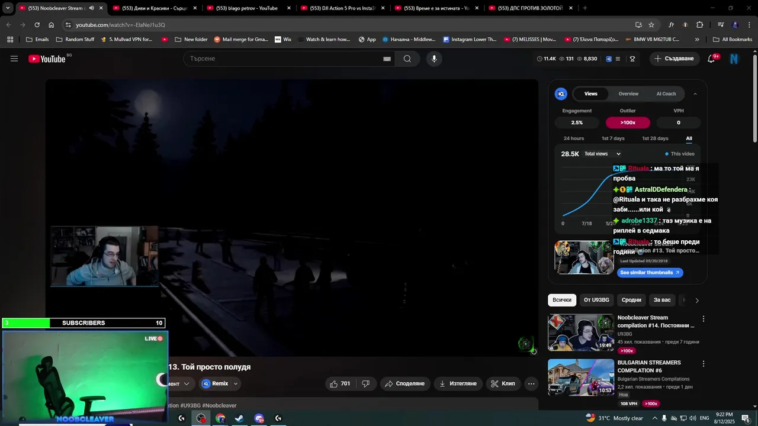Switch to DJI Action 5 Pro tab
Viewport: 758px width, 426px height.
coord(342,8)
